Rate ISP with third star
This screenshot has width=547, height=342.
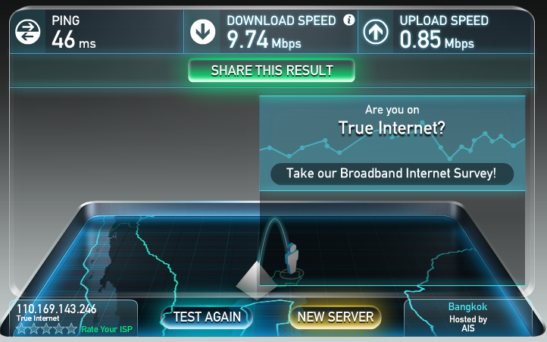click(47, 328)
